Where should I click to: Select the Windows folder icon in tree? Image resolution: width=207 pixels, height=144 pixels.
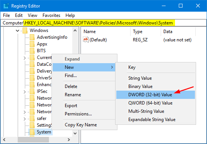(x=25, y=30)
